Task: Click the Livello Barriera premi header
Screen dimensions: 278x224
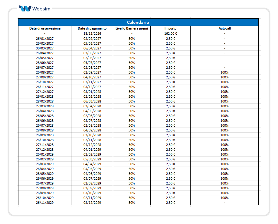Action: tap(132, 28)
